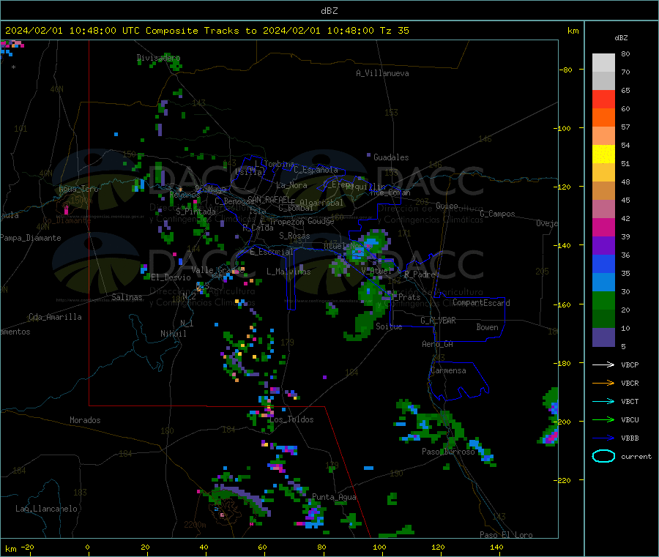Click the 'R_Padre' place label
This screenshot has height=557, width=659.
click(x=420, y=274)
